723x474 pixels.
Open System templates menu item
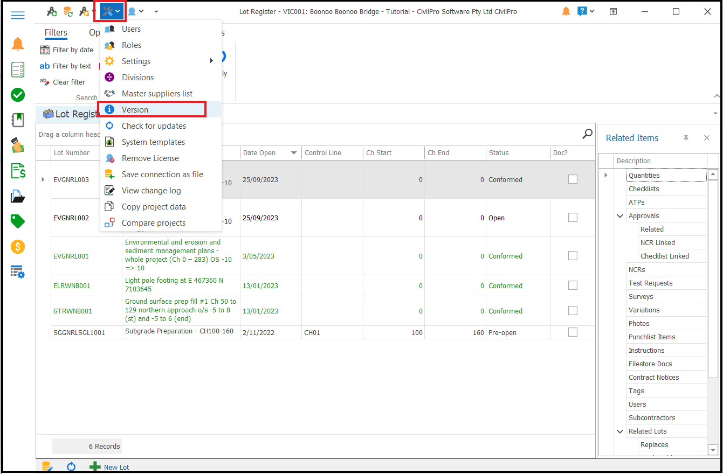(x=160, y=142)
